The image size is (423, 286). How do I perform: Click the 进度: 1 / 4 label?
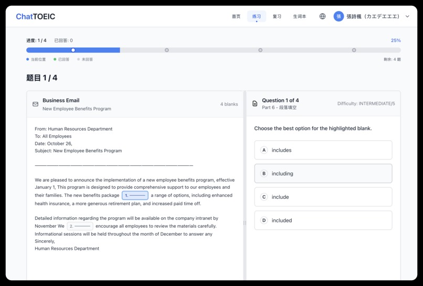36,40
